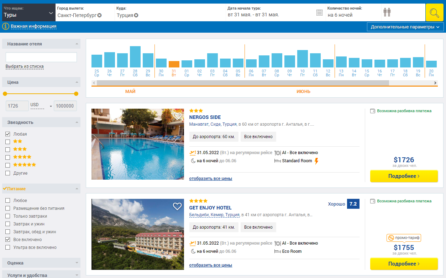Click minimum price slider handle
The width and height of the screenshot is (446, 278).
(5, 94)
